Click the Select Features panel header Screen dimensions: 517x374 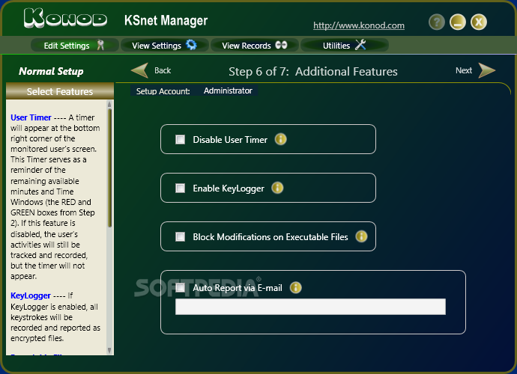(60, 91)
